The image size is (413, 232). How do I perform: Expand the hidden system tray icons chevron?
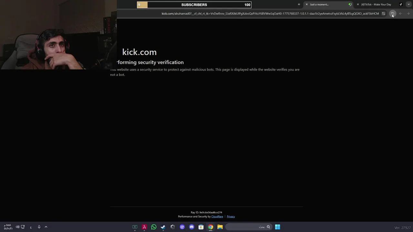[x=46, y=227]
